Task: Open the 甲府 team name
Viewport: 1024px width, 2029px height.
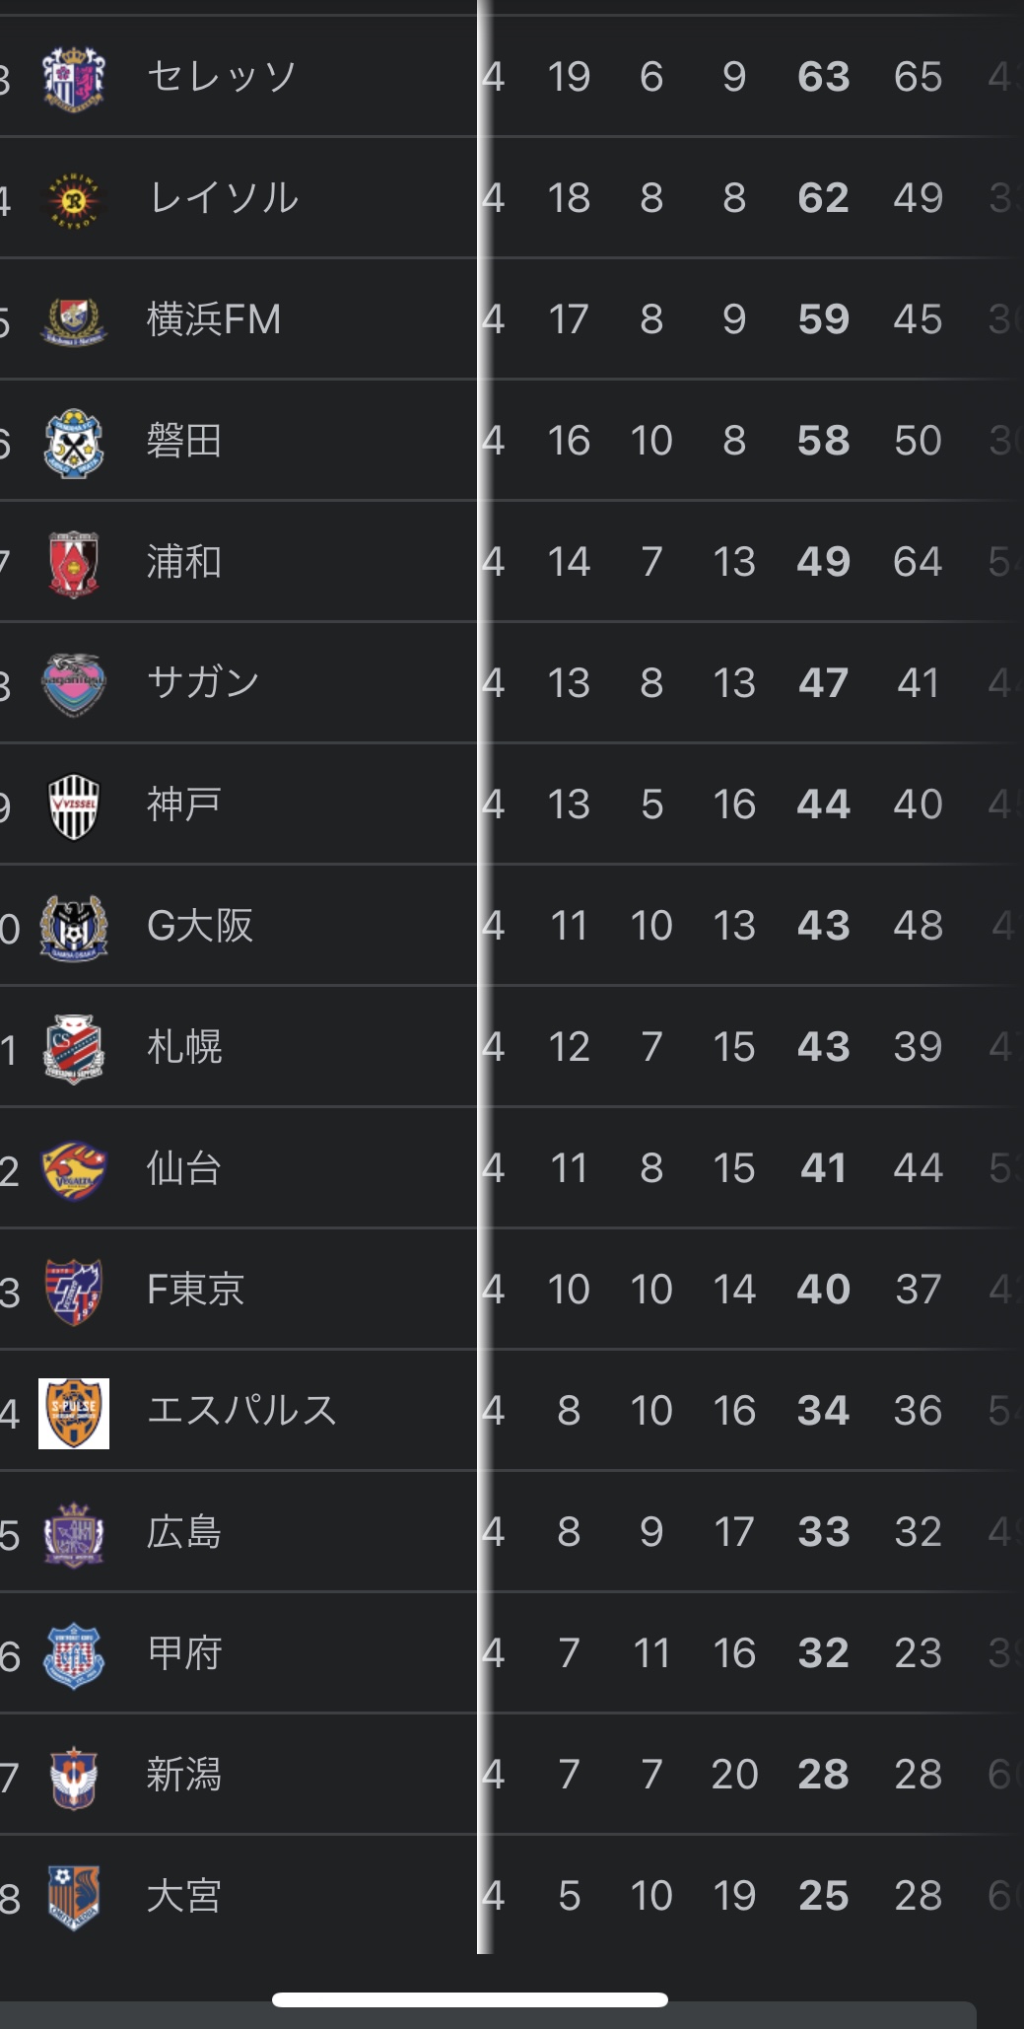Action: [x=184, y=1653]
